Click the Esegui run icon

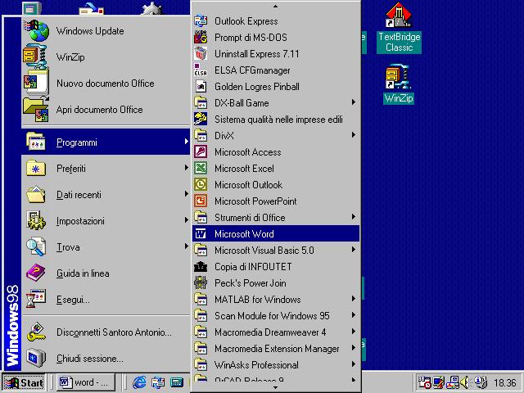click(x=36, y=299)
